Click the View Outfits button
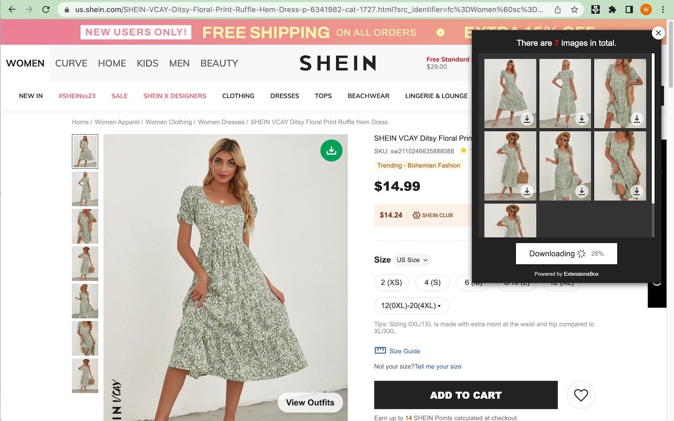Screen dimensions: 674x421 [310, 403]
